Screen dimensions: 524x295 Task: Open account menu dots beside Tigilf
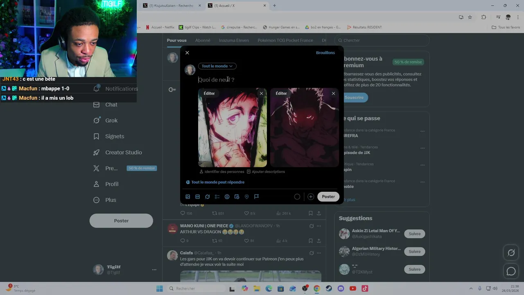(154, 270)
